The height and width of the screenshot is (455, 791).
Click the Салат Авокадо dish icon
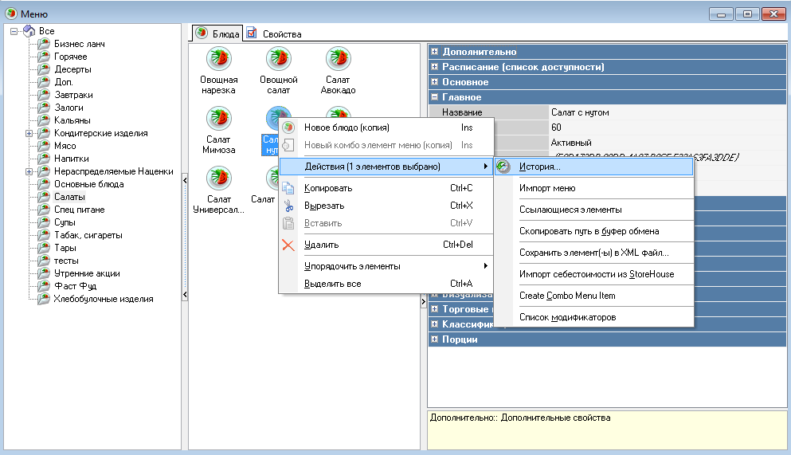[339, 60]
